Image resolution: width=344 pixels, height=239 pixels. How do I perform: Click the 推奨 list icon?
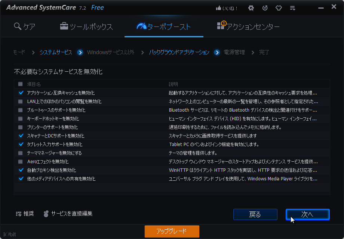click(18, 214)
